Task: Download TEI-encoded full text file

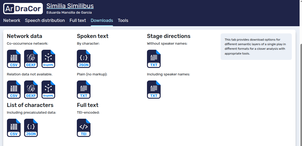Action: pos(84,128)
